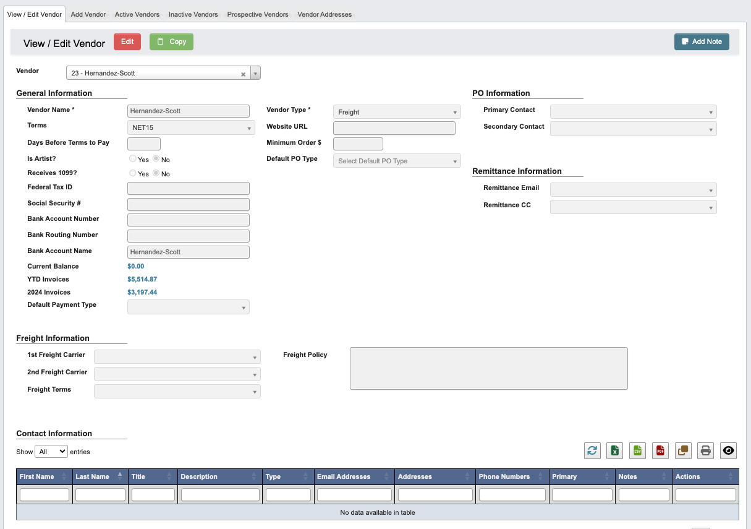Export contacts to Excel
This screenshot has height=529, width=751.
click(615, 450)
